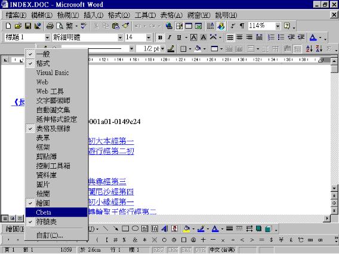Open the 編輯(E) menu
Viewport: 339px width, 254px height.
coord(42,15)
